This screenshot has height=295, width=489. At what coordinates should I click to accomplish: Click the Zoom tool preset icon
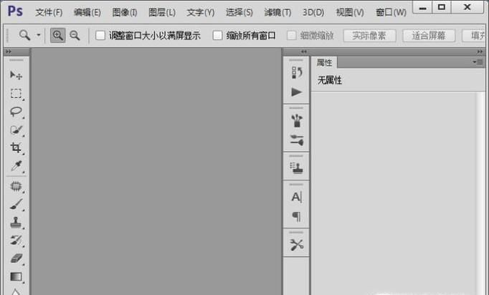24,35
